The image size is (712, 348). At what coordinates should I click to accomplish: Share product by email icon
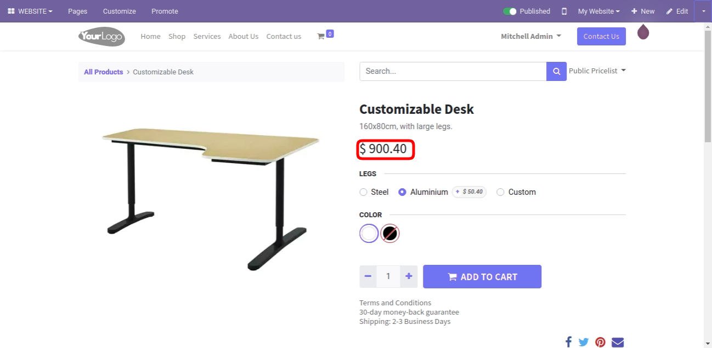(618, 342)
